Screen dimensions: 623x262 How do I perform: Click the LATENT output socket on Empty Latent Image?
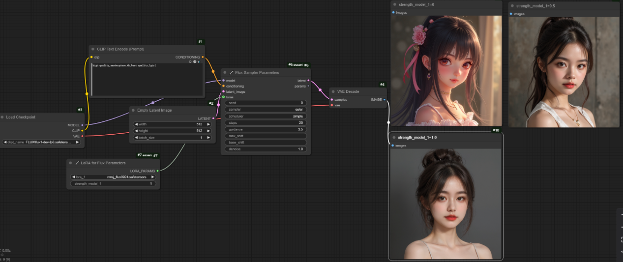(x=213, y=118)
